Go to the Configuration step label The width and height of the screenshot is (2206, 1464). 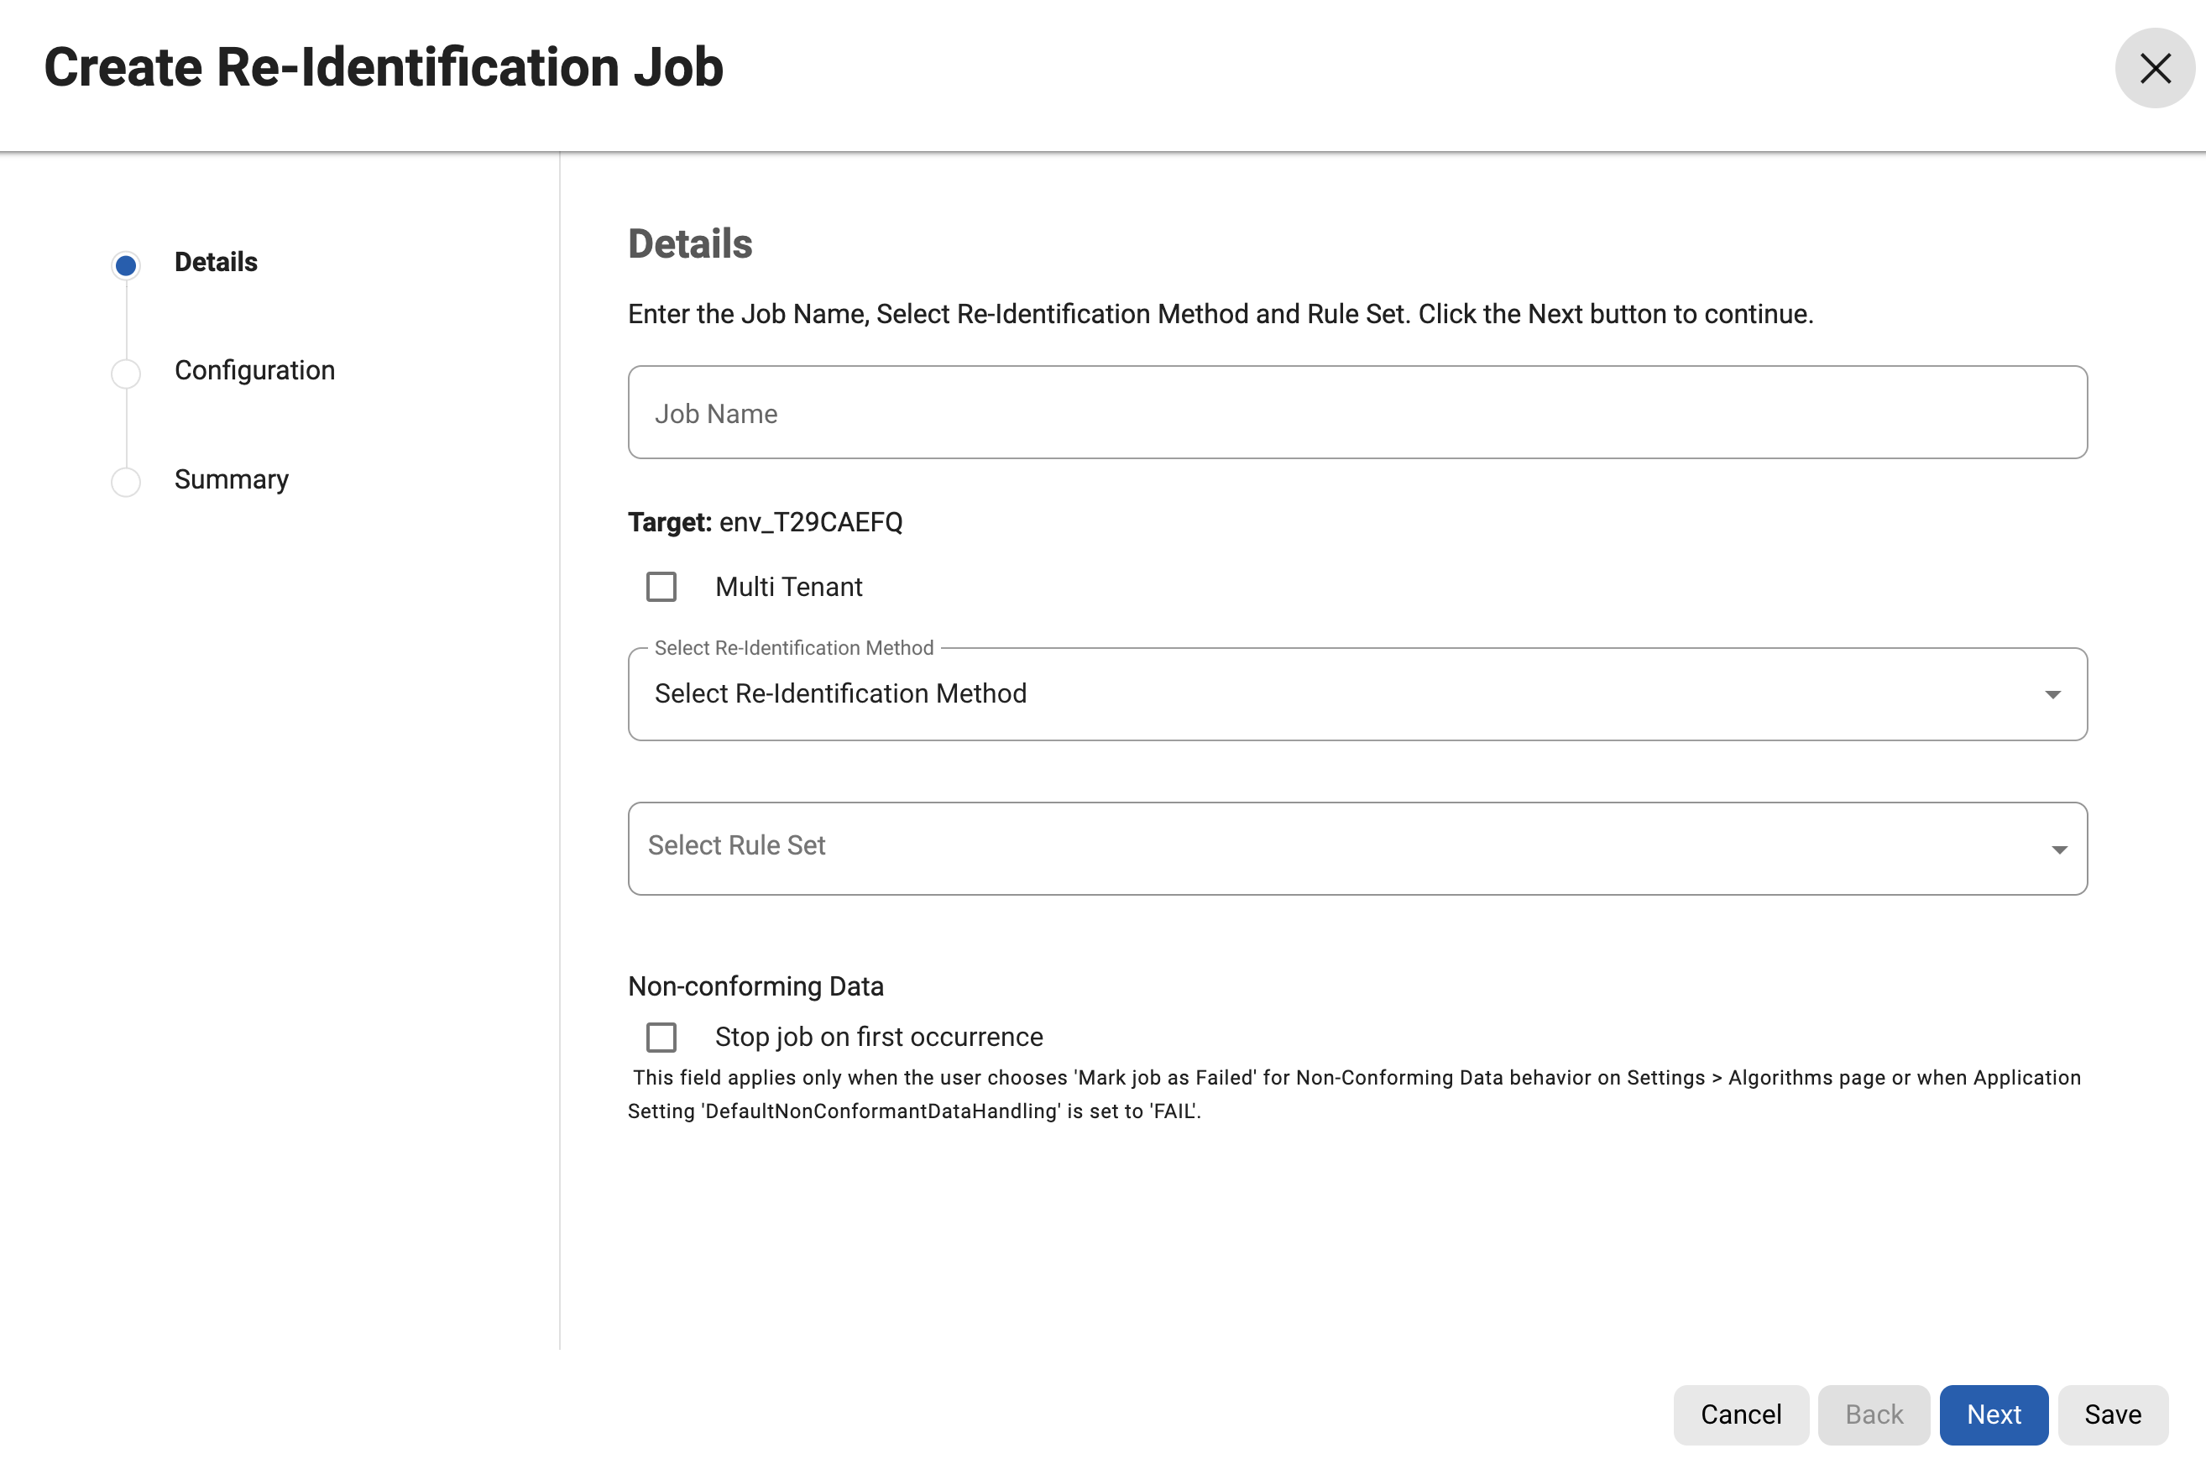click(254, 371)
